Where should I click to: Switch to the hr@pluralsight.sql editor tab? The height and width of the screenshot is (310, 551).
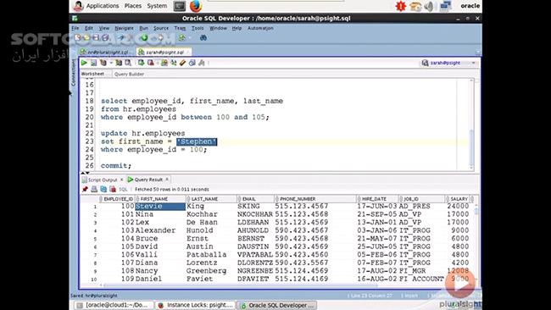(105, 52)
